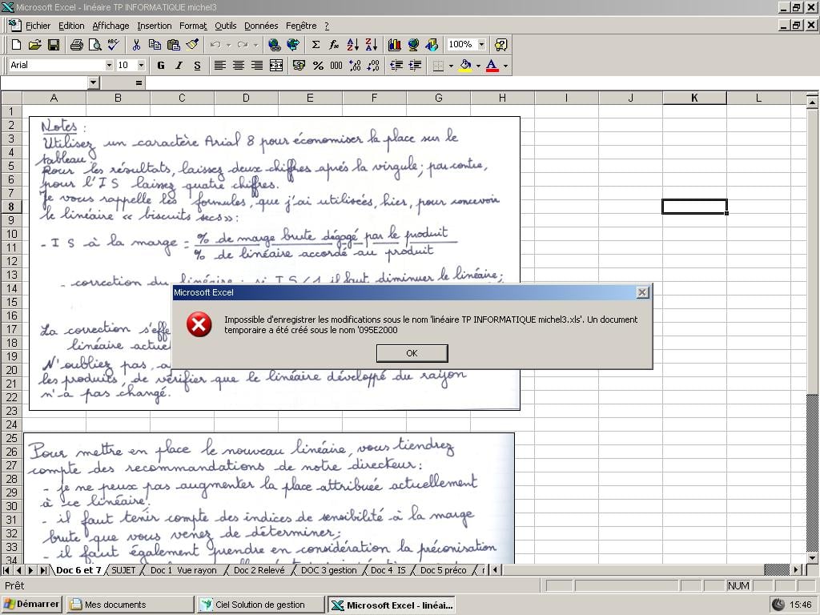The width and height of the screenshot is (820, 615).
Task: Toggle center text alignment
Action: coord(239,66)
